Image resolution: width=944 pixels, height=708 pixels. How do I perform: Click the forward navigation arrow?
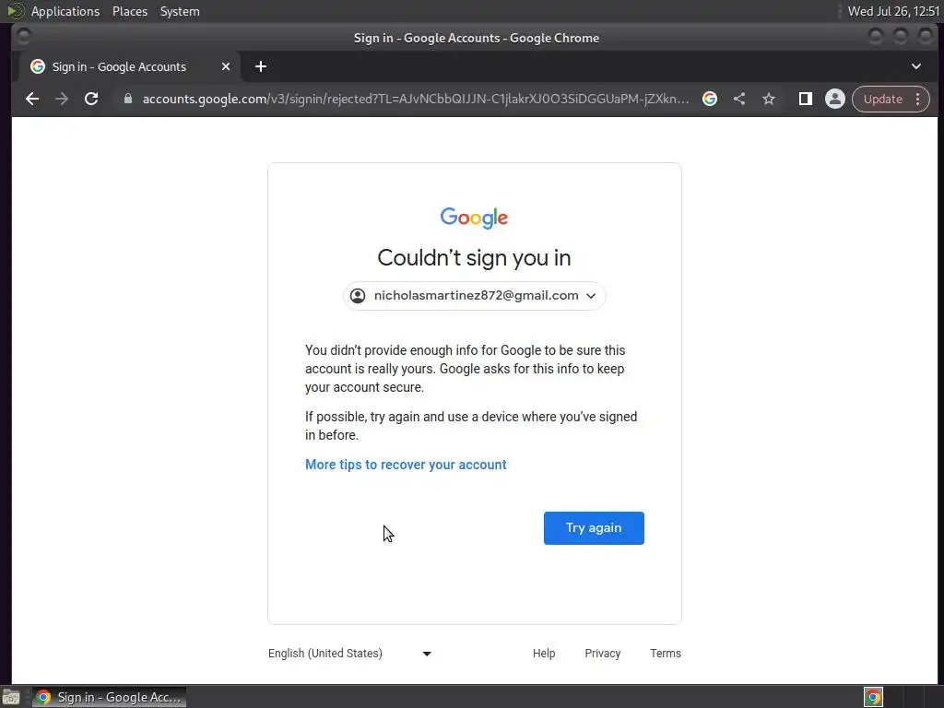pyautogui.click(x=62, y=99)
